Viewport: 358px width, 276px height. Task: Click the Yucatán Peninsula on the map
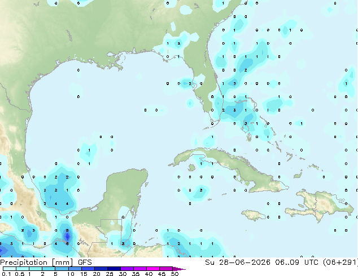click(x=124, y=192)
